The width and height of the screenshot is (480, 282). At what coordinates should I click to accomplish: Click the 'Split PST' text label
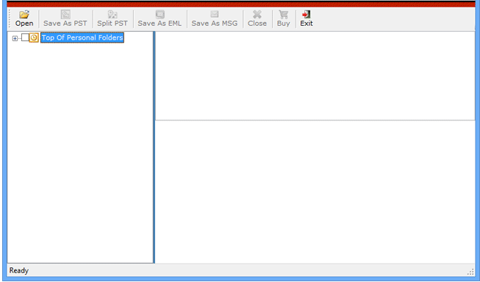[112, 23]
